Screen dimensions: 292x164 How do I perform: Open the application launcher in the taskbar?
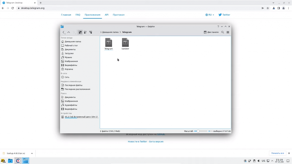coord(3,161)
